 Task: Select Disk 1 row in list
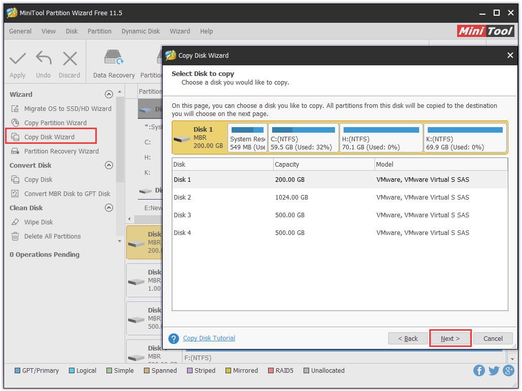coord(340,180)
